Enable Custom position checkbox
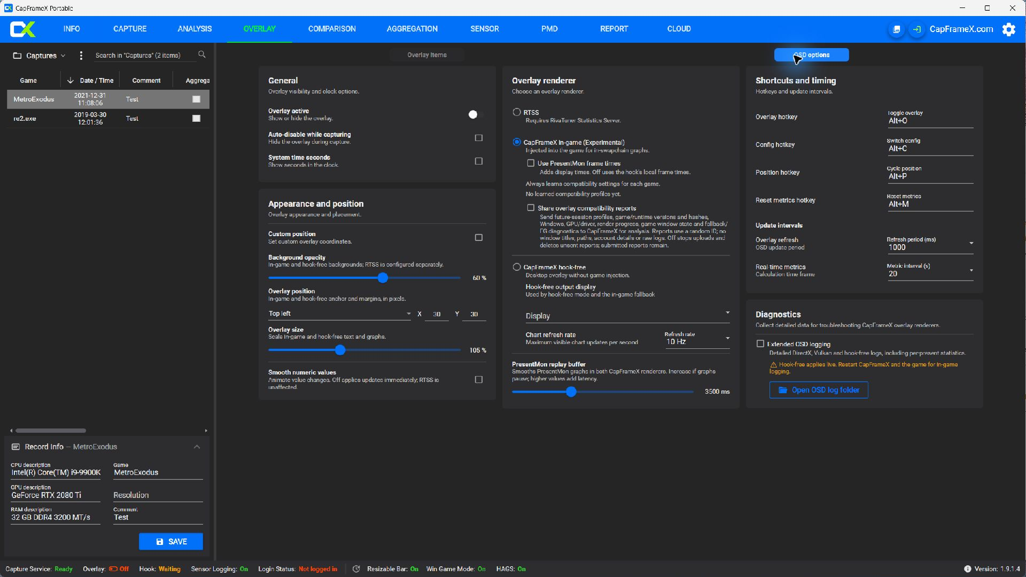Viewport: 1026px width, 577px height. pos(479,237)
